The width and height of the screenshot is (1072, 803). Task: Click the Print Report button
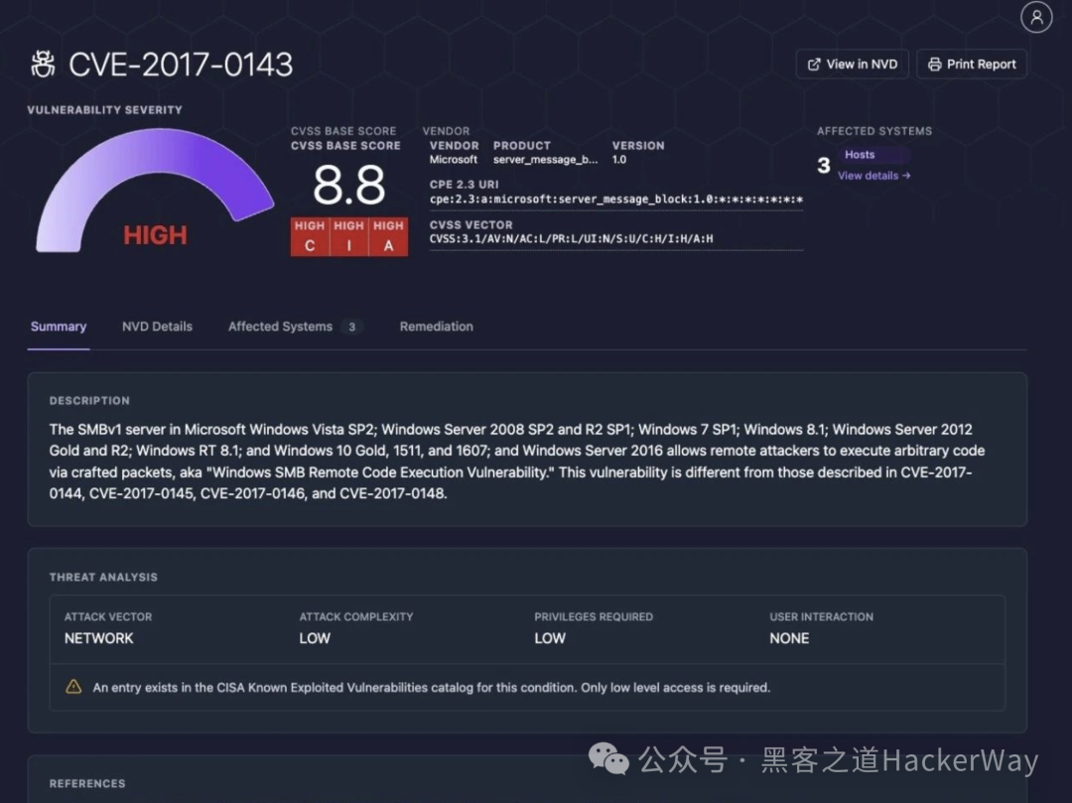(972, 65)
